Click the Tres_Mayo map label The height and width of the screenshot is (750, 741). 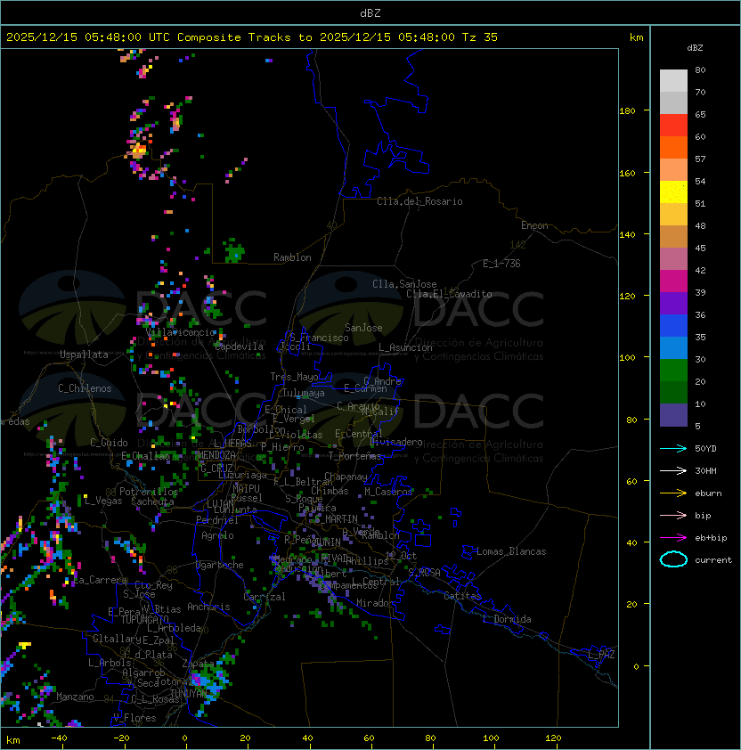(x=294, y=377)
